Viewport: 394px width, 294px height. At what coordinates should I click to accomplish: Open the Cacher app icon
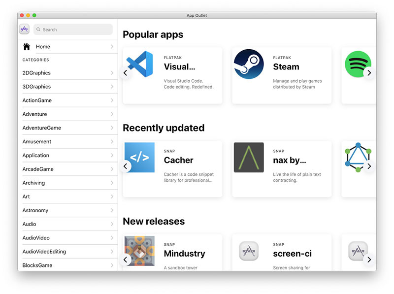click(139, 158)
